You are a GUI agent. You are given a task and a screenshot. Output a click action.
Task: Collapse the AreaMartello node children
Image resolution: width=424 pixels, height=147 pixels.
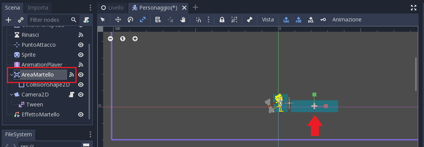pyautogui.click(x=11, y=75)
